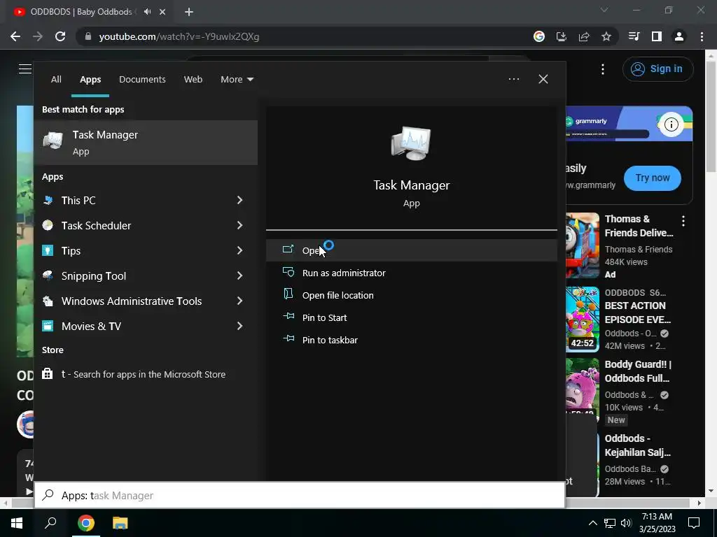Image resolution: width=717 pixels, height=537 pixels.
Task: Open YouTube settings three-dot menu
Action: (603, 69)
